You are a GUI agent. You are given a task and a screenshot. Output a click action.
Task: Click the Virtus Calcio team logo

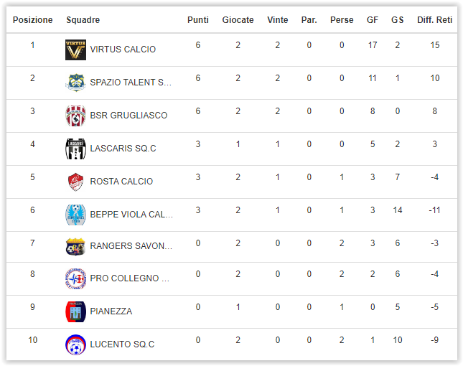pos(75,50)
